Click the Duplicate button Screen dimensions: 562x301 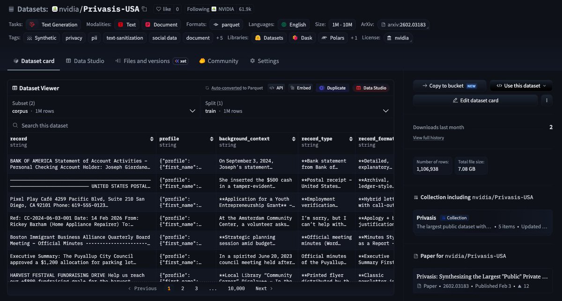[332, 88]
